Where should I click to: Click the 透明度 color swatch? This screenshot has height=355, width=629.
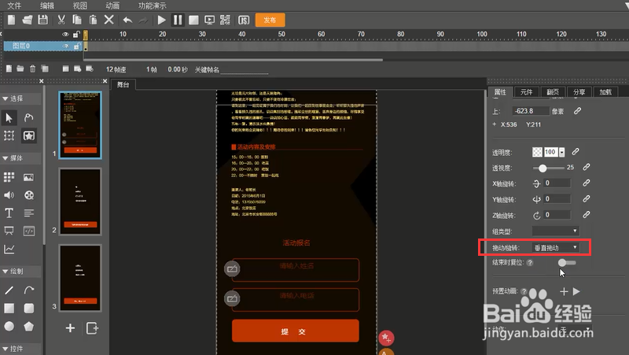pos(537,152)
